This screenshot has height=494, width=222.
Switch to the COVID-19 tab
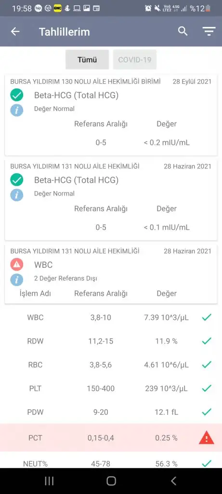pyautogui.click(x=134, y=59)
